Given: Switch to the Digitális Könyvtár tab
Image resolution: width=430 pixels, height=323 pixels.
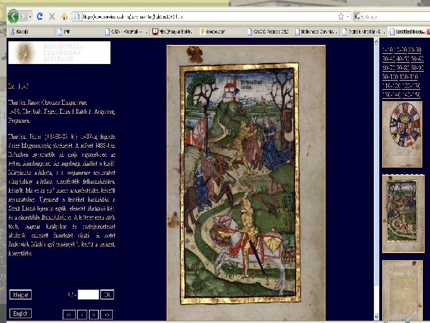Looking at the screenshot, I should [x=364, y=32].
